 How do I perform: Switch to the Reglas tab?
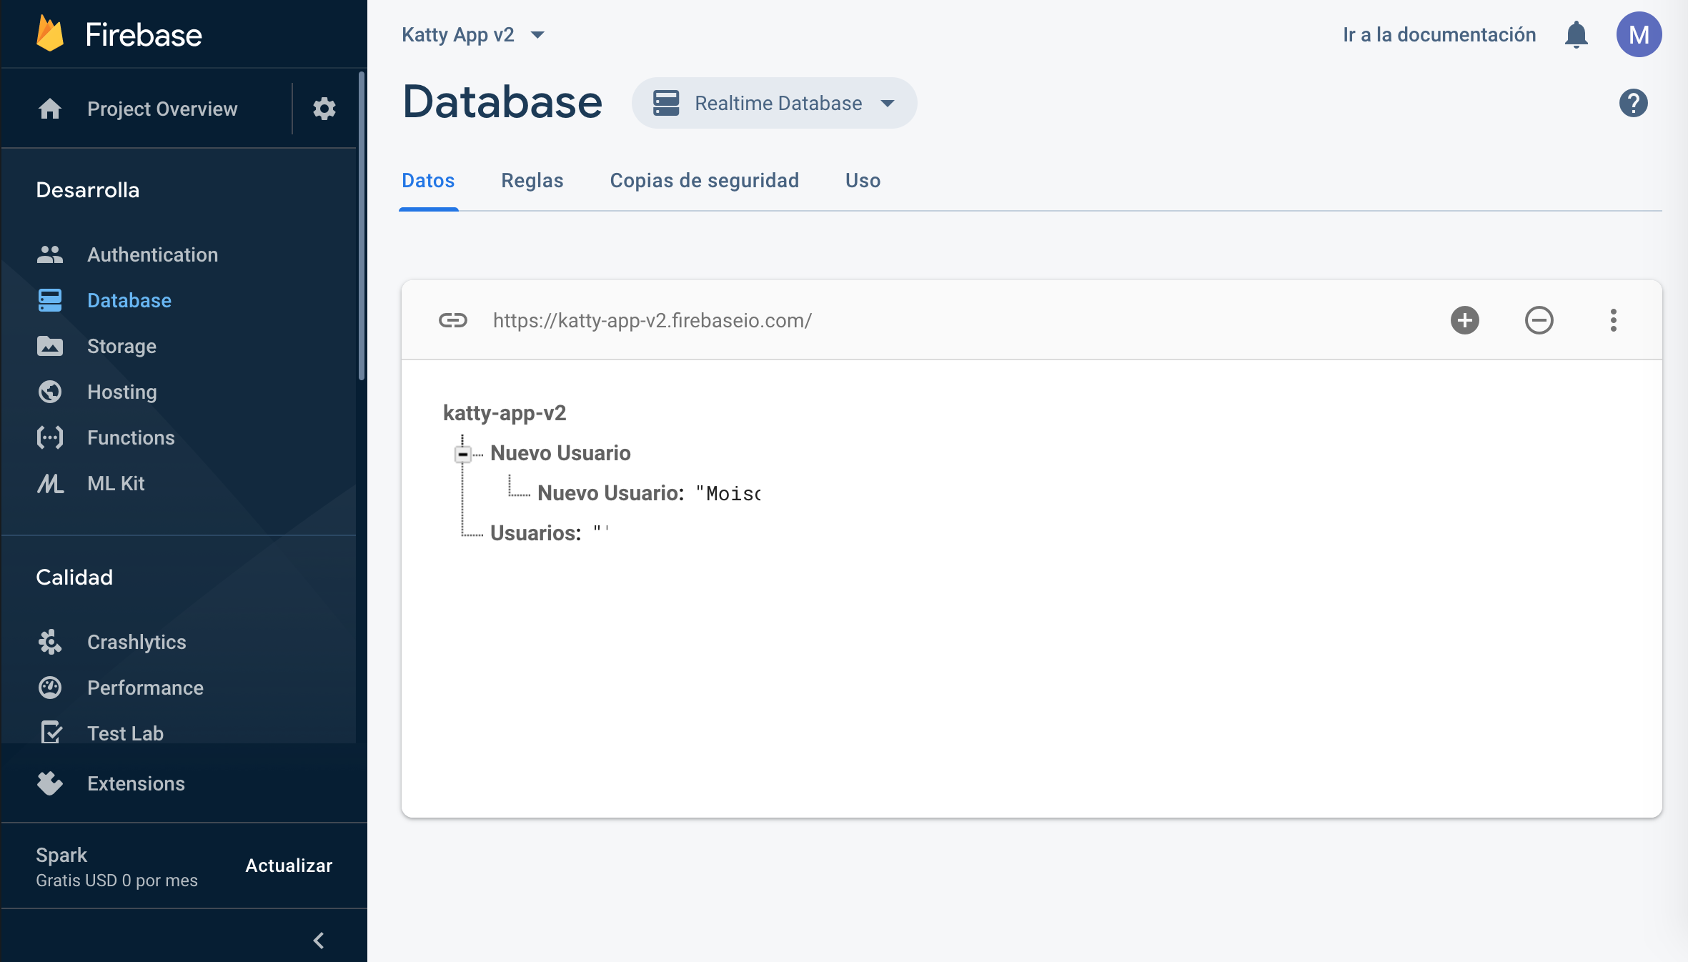pos(532,181)
